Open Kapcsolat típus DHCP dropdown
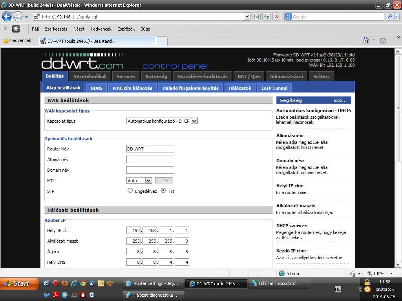This screenshot has height=301, width=402. pos(162,121)
